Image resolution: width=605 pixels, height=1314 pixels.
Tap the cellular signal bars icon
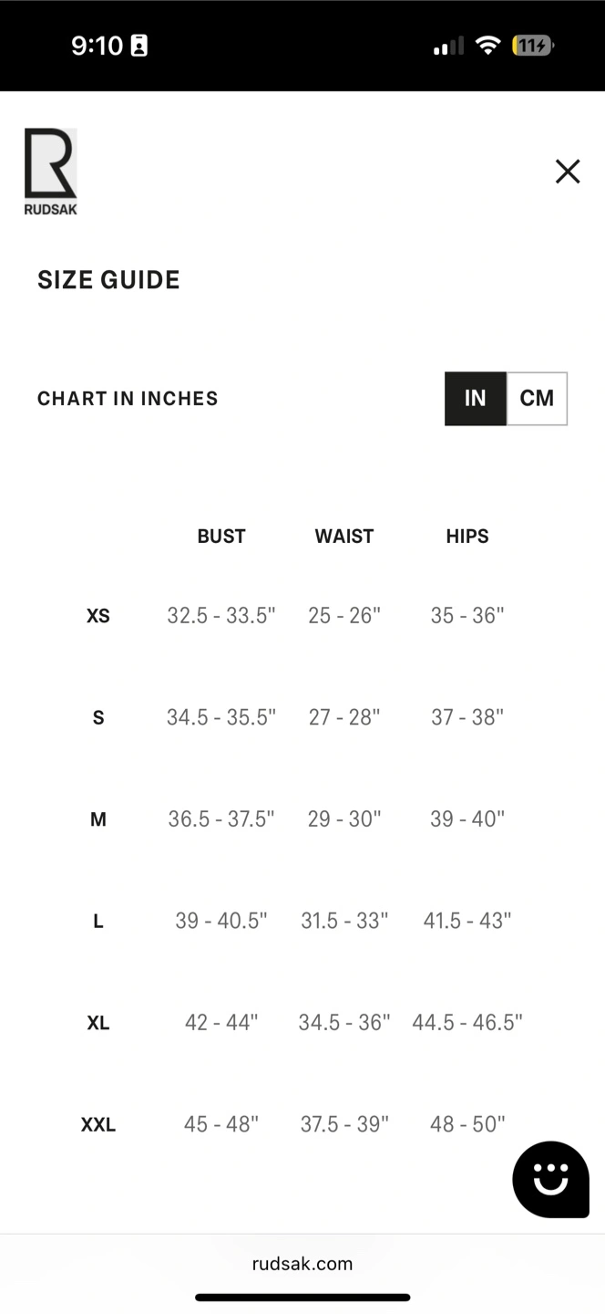point(448,46)
